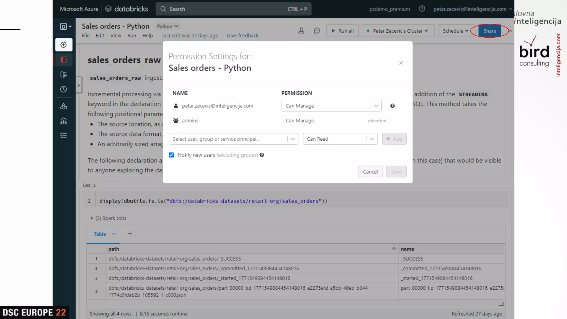Open the Select user, group or service principal dropdown
The width and height of the screenshot is (567, 319).
[x=233, y=139]
